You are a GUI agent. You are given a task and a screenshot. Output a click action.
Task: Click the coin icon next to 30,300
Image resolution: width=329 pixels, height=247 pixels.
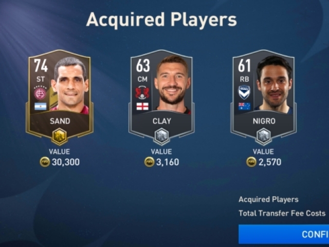pyautogui.click(x=45, y=162)
